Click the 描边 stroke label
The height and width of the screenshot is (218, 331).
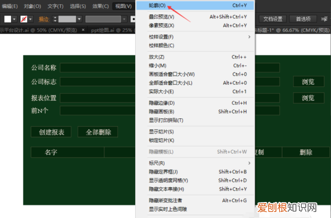[x=44, y=19]
